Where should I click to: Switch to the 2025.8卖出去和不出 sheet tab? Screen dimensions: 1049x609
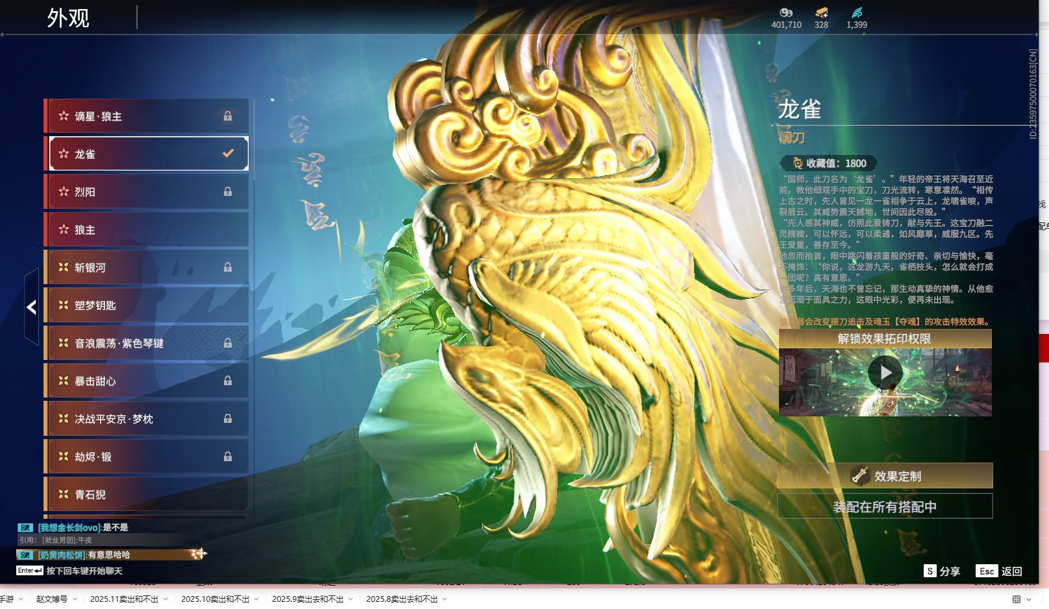coord(402,599)
